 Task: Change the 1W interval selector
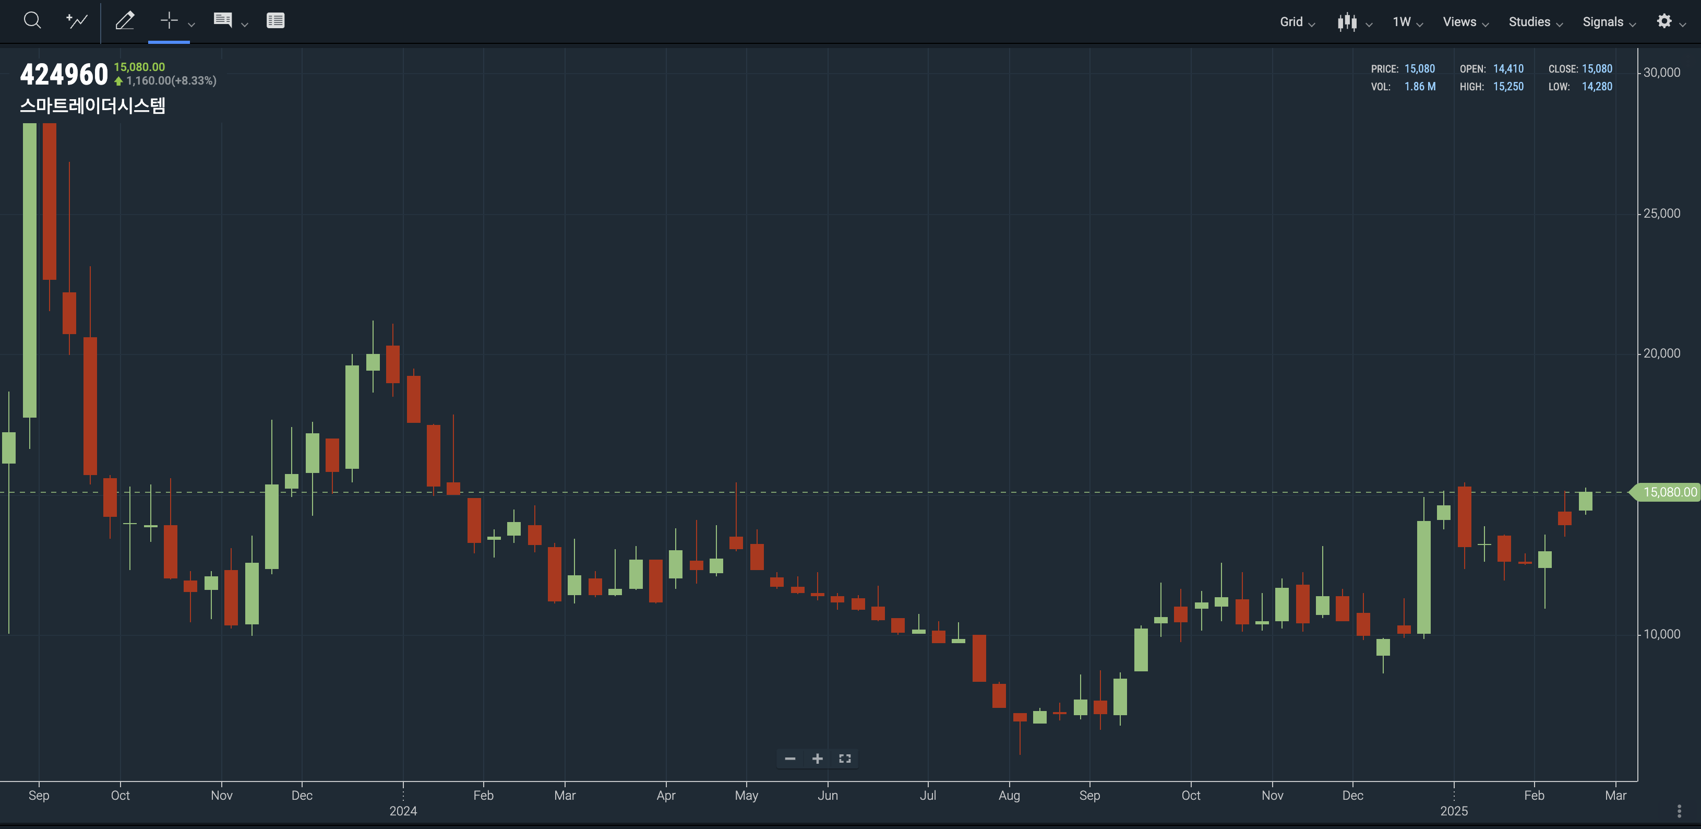pyautogui.click(x=1408, y=22)
